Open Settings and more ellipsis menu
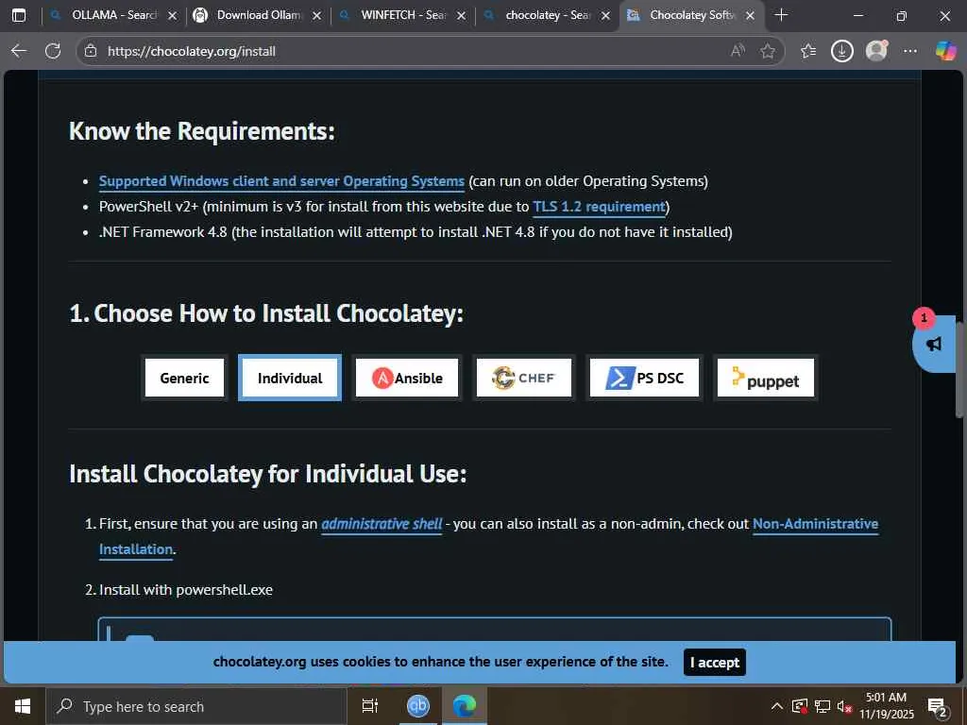The width and height of the screenshot is (967, 725). click(x=909, y=51)
